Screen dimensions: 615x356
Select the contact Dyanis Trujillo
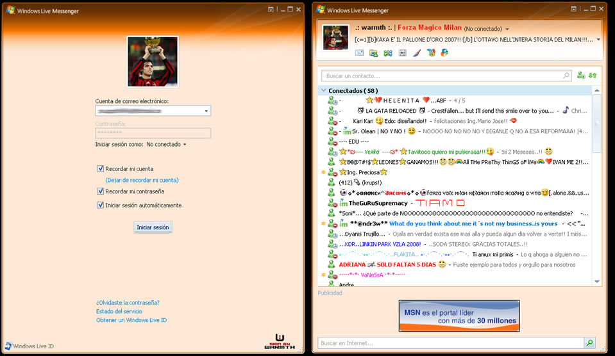point(455,234)
